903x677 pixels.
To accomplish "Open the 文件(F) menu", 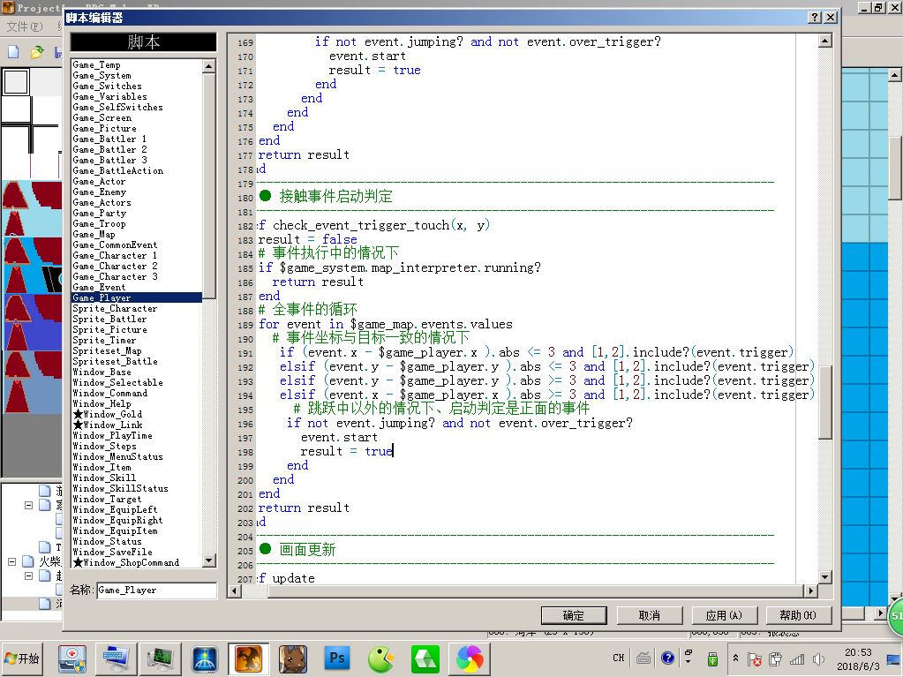I will 25,26.
